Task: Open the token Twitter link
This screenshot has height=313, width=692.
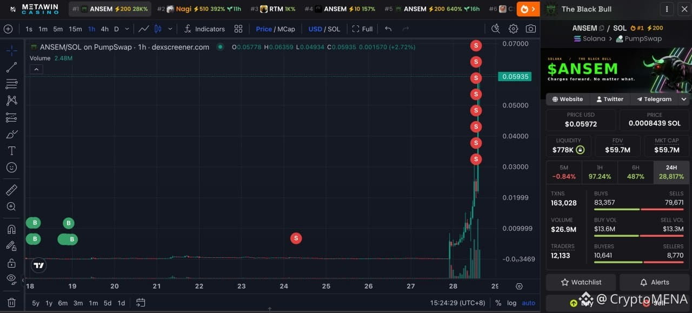Action: (609, 99)
